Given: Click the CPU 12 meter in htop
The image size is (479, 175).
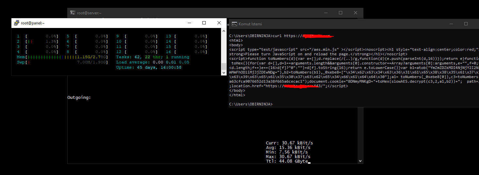Looking at the screenshot, I should (137, 52).
